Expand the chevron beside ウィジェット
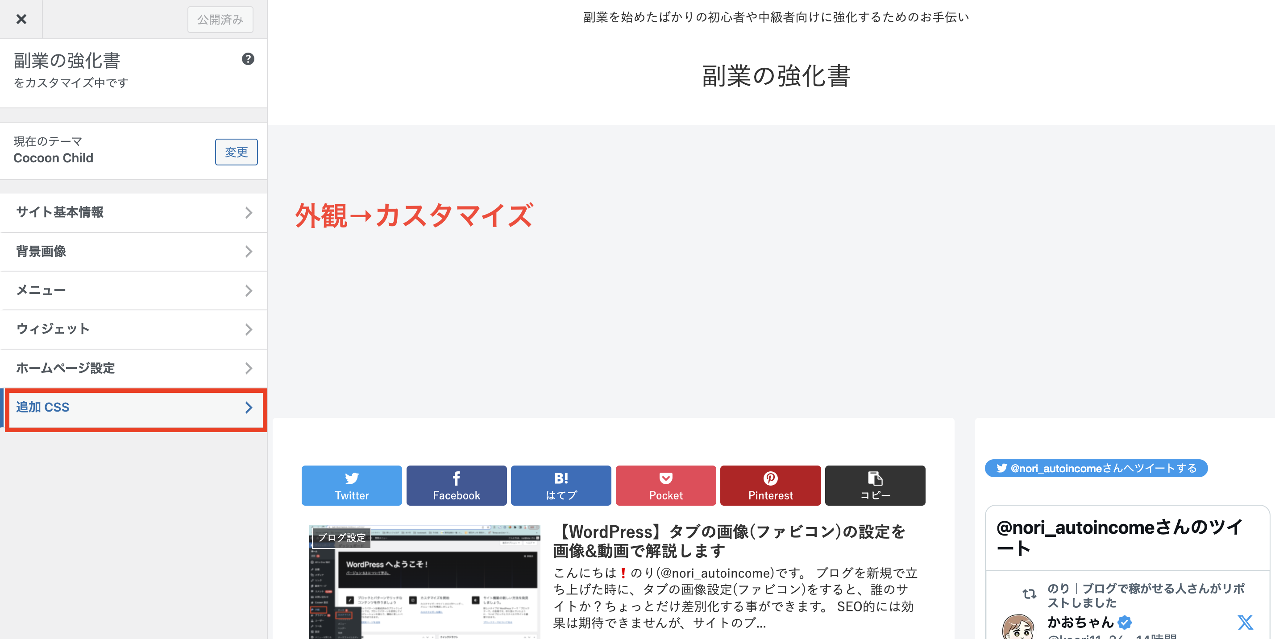 [x=249, y=330]
